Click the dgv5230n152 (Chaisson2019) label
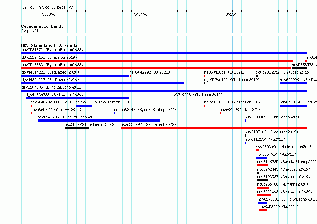The image size is (317, 224). (x=232, y=80)
